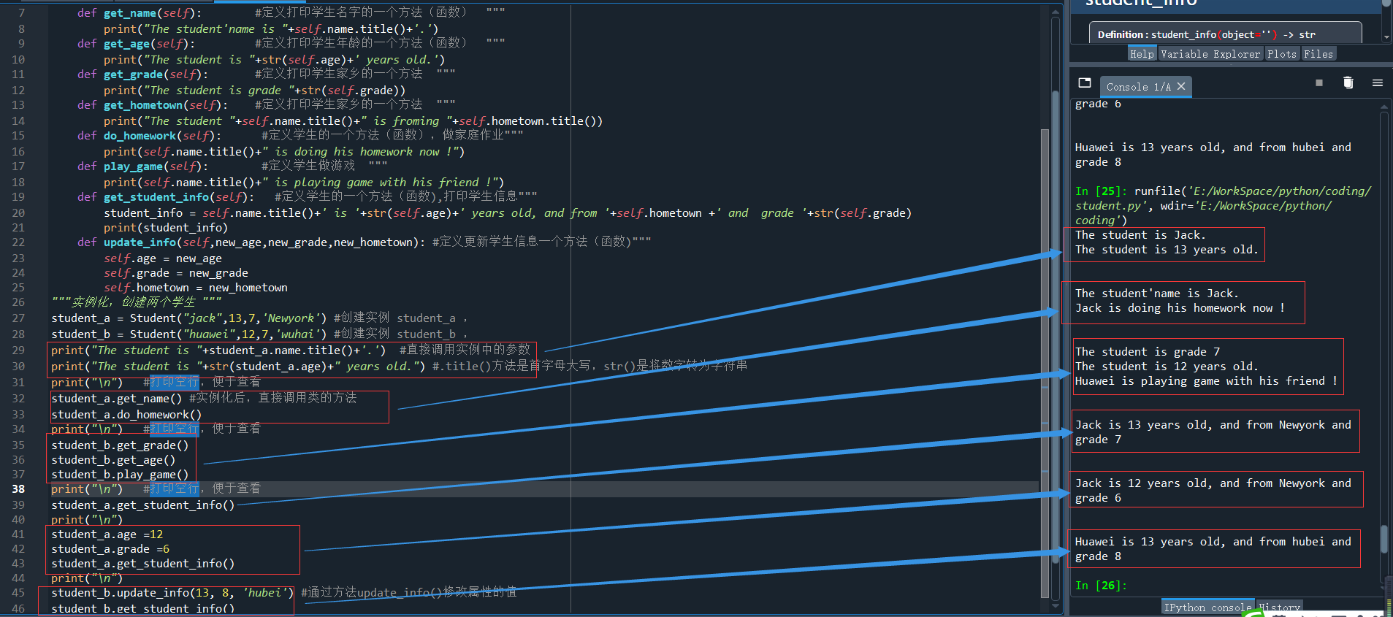Click console output 'Huawei is playing game with his friend !'
Screen dimensions: 1393x617
1206,381
